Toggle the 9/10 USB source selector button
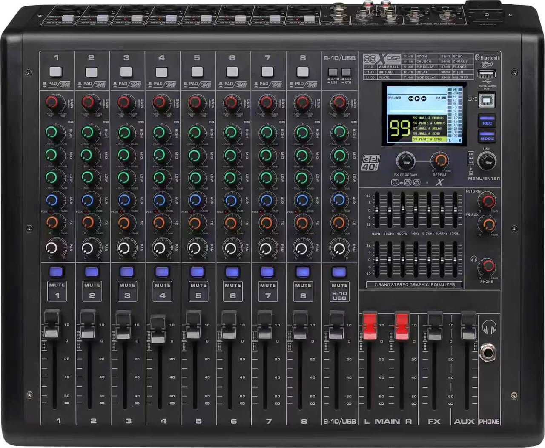 pyautogui.click(x=334, y=72)
